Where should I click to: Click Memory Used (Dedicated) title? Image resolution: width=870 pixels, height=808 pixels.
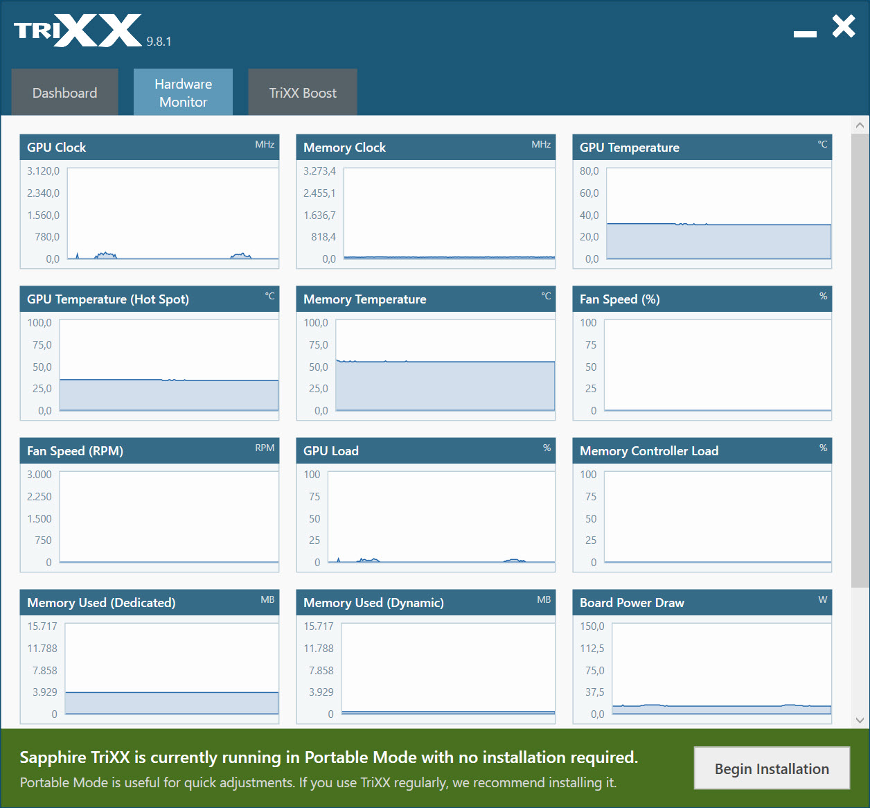(101, 603)
